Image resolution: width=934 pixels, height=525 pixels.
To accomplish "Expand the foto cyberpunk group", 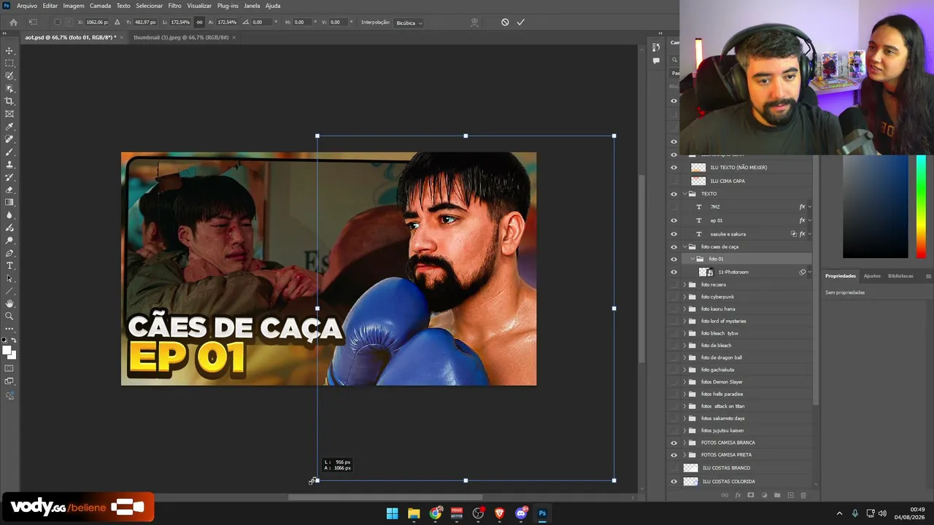I will [x=684, y=297].
